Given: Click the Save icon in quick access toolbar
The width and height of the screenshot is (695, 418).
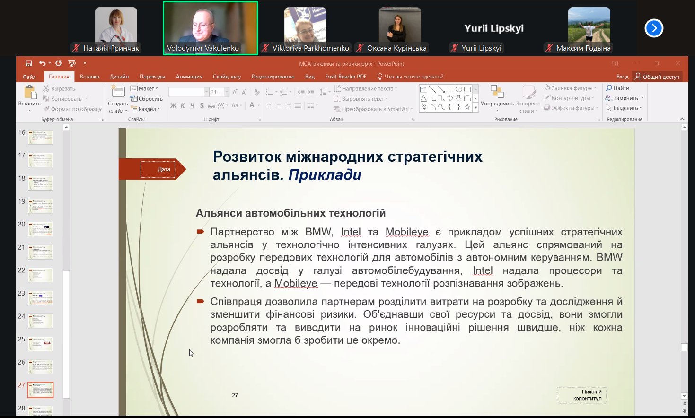Looking at the screenshot, I should point(29,63).
